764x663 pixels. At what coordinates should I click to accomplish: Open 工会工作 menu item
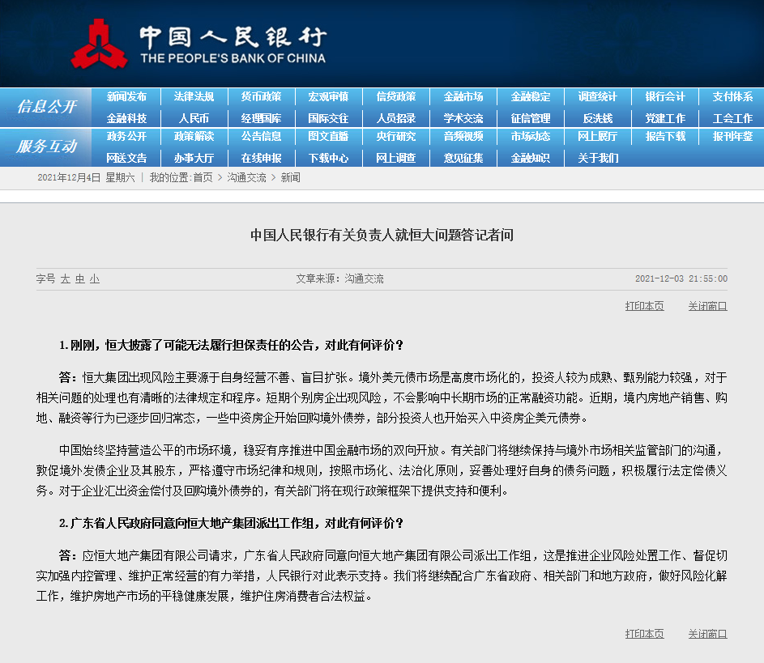click(733, 118)
